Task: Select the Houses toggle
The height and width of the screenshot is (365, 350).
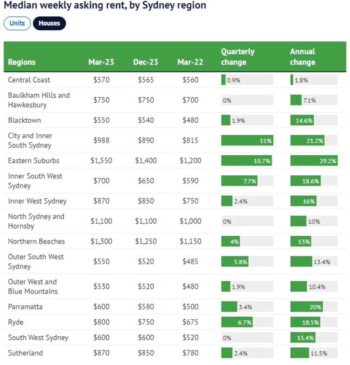Action: 49,23
